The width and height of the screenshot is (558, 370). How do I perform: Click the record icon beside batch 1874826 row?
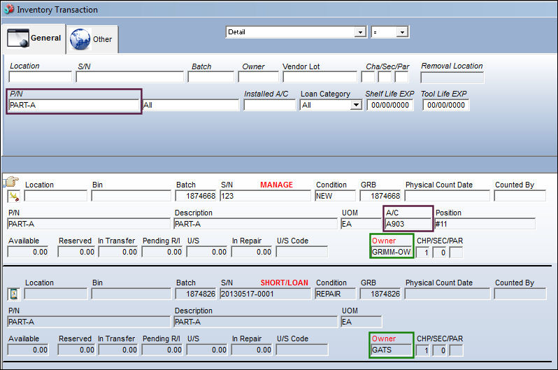14,294
